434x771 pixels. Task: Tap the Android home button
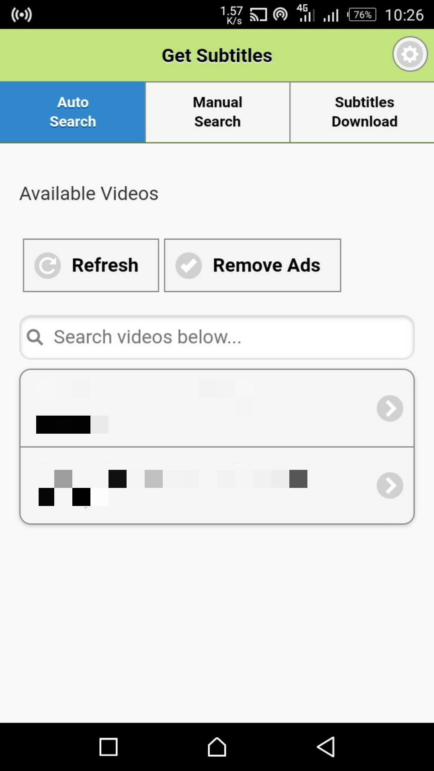tap(217, 747)
